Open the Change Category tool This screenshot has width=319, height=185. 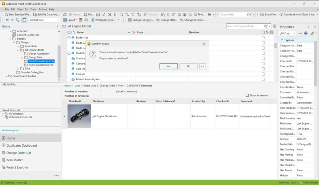tap(141, 20)
